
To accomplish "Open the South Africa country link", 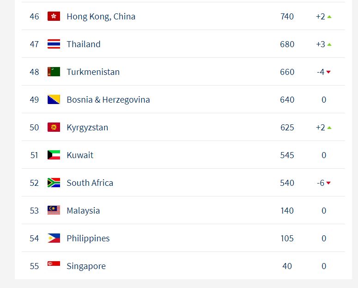I will (90, 183).
